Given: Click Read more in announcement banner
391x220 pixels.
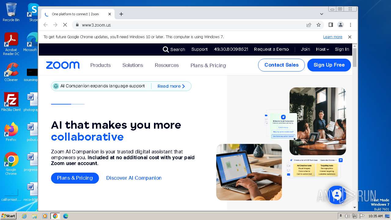Looking at the screenshot, I should pyautogui.click(x=171, y=86).
